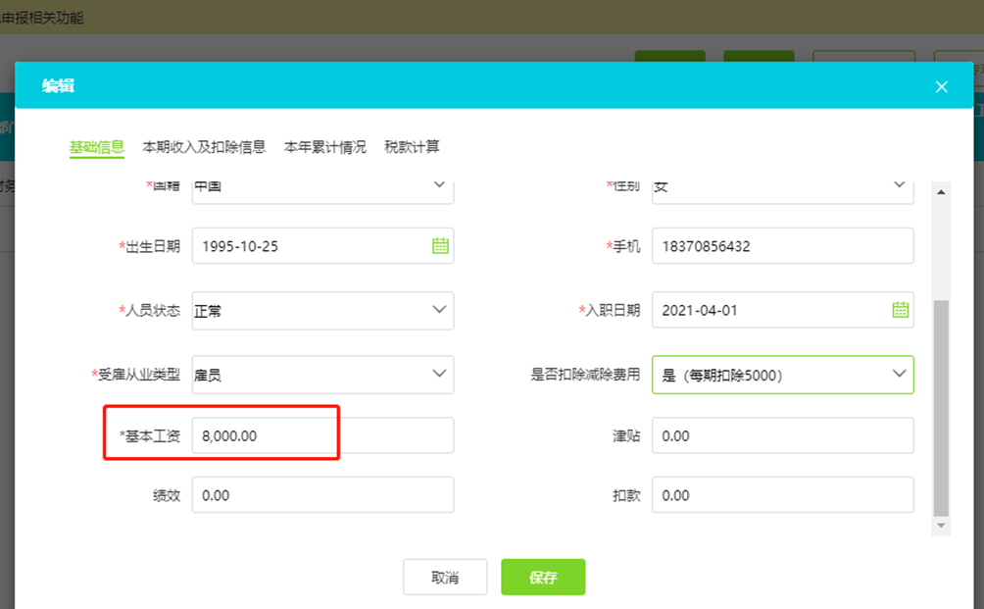
Task: Click the 绩效 input field
Action: click(322, 494)
